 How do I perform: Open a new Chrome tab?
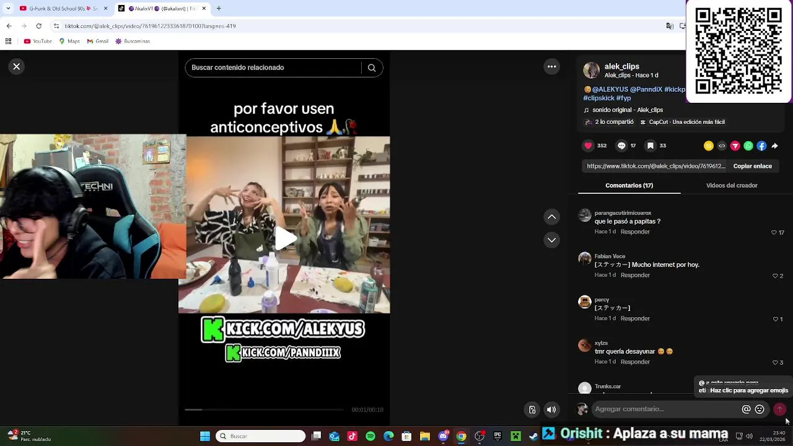[x=218, y=9]
